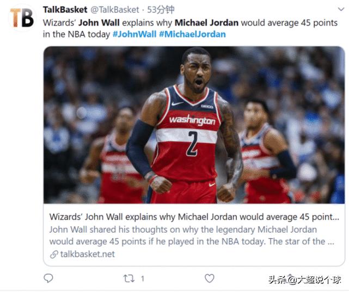Click the card description starting 'John Wall shared'

click(192, 235)
